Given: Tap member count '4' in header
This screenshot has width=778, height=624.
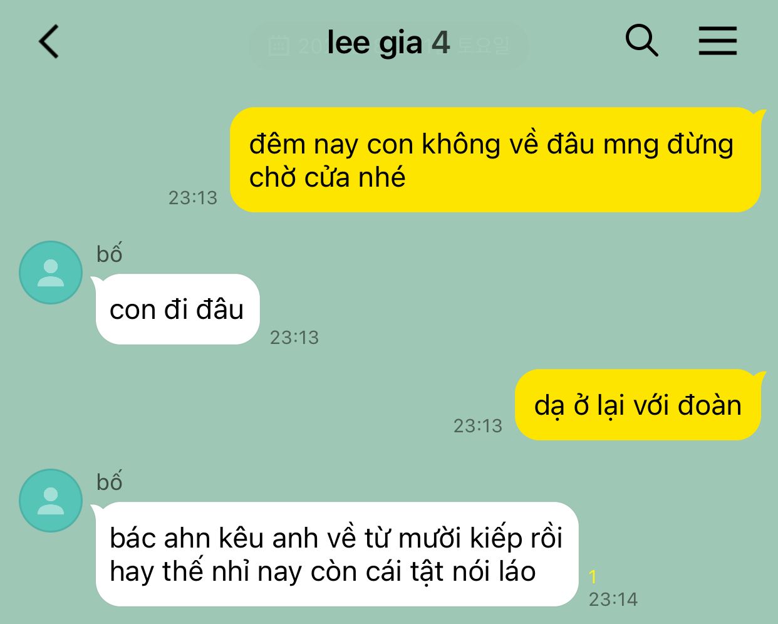Looking at the screenshot, I should coord(441,43).
